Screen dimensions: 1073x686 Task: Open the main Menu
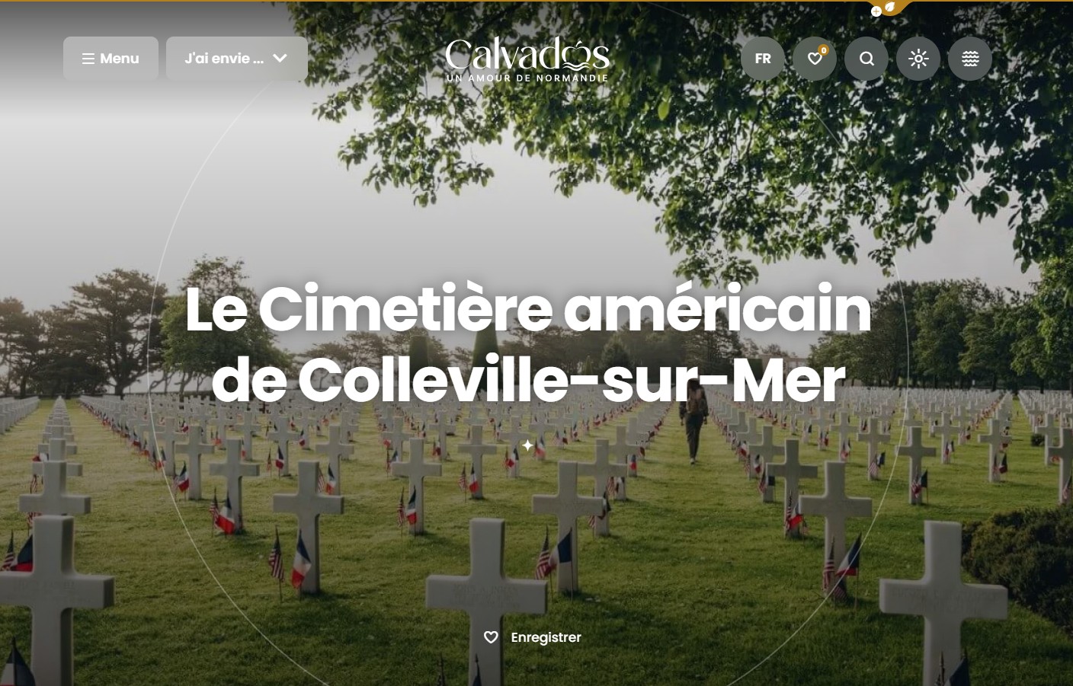111,59
